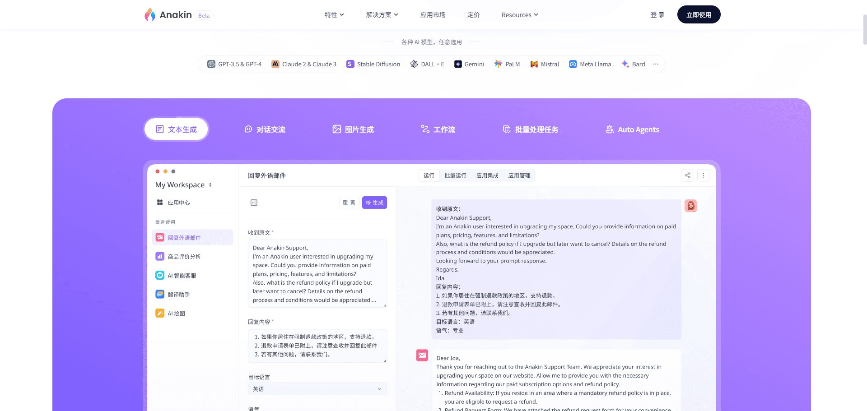Click the 登录 link

(657, 15)
